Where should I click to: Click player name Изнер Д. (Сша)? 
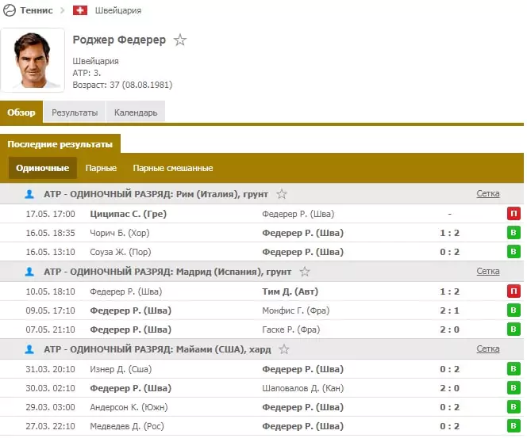(x=121, y=369)
